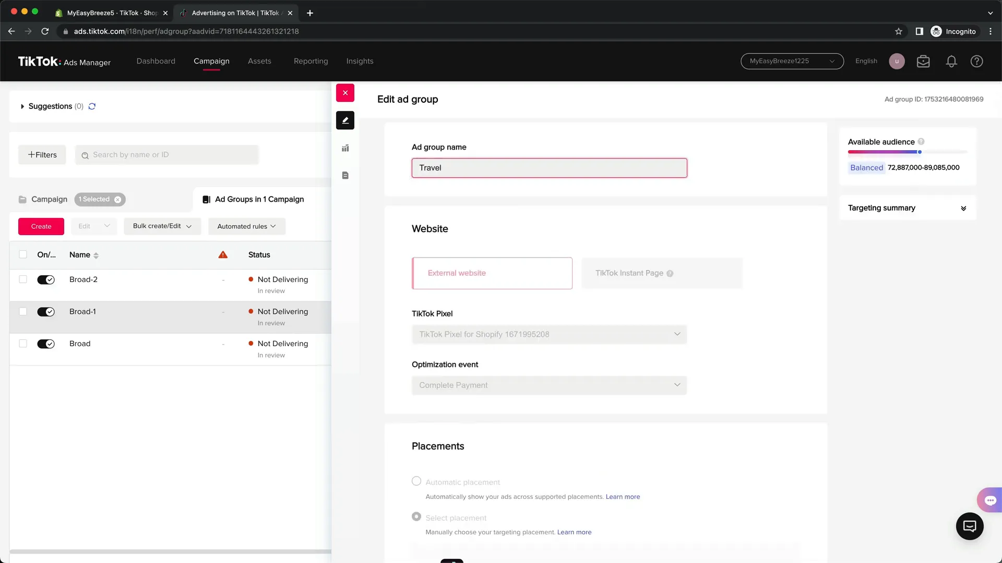The width and height of the screenshot is (1002, 563).
Task: Check the select-all header checkbox
Action: 23,254
